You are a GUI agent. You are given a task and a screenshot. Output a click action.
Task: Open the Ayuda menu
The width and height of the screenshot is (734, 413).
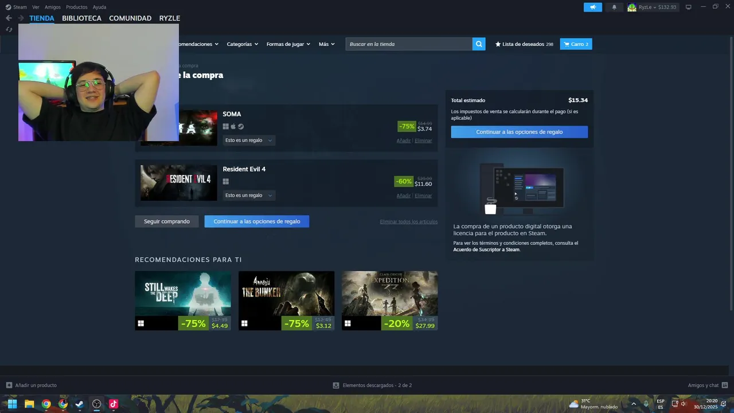(x=99, y=7)
